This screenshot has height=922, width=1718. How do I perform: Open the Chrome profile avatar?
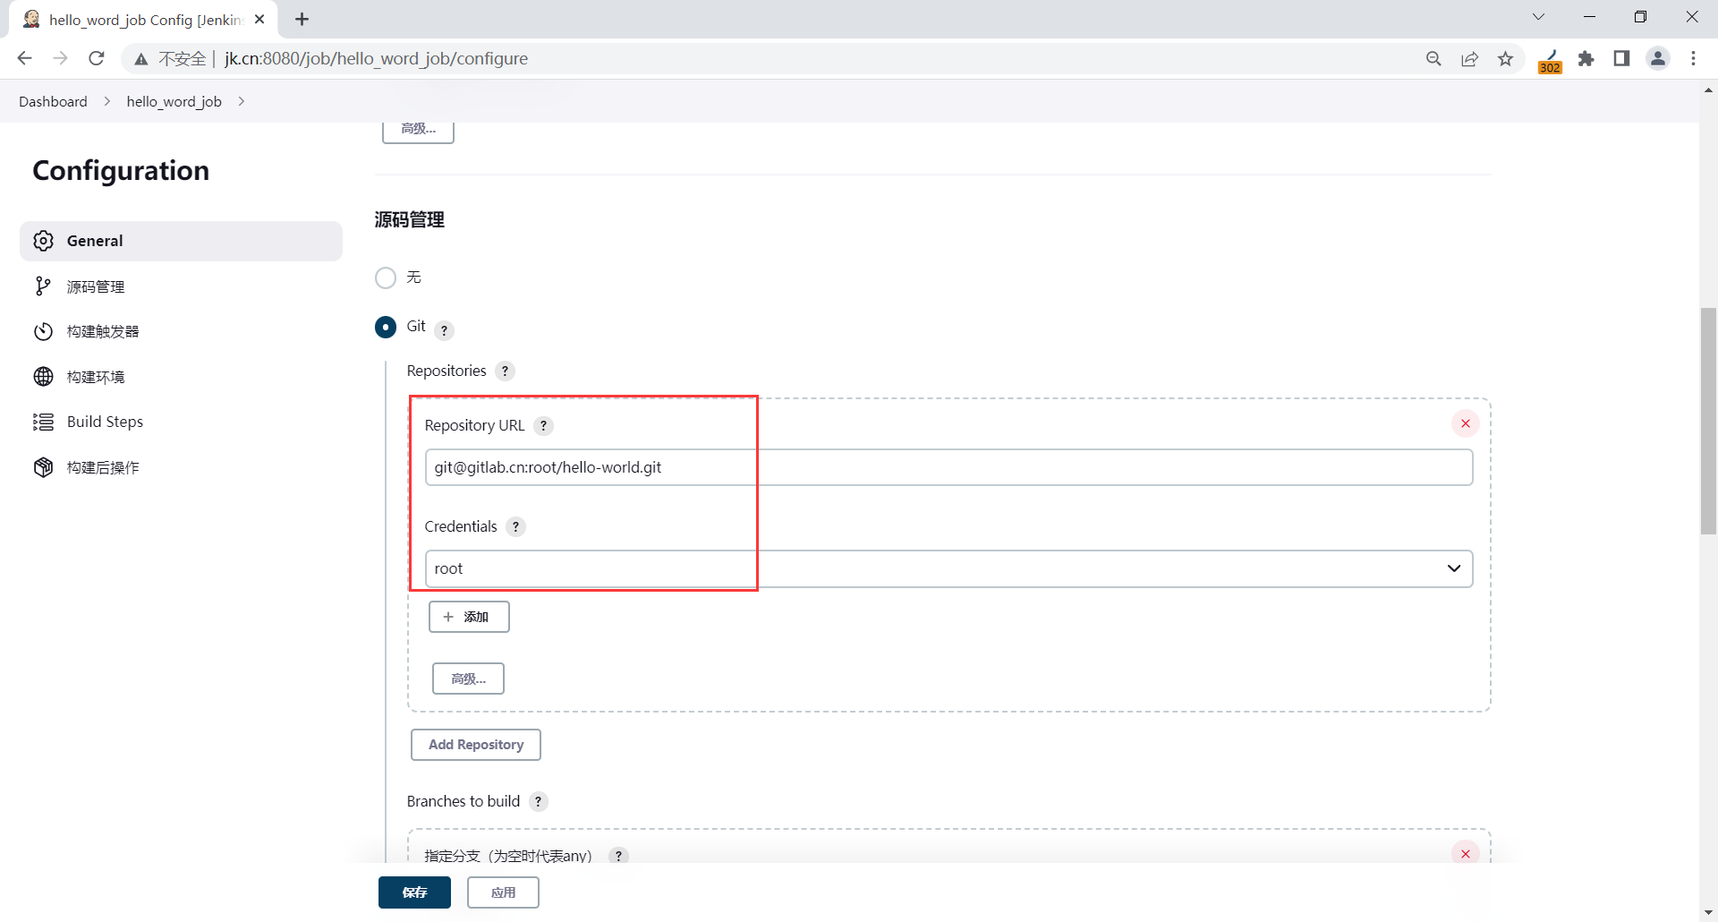pos(1658,58)
